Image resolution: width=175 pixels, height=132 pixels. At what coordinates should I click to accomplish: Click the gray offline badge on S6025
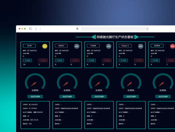click(77, 46)
